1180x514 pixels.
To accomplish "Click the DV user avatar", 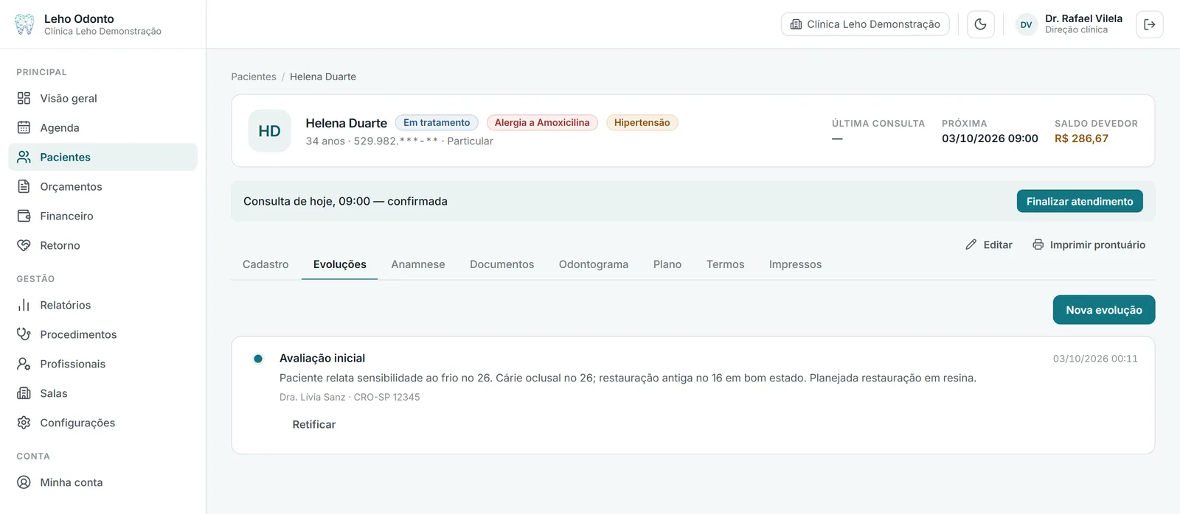I will (x=1026, y=24).
